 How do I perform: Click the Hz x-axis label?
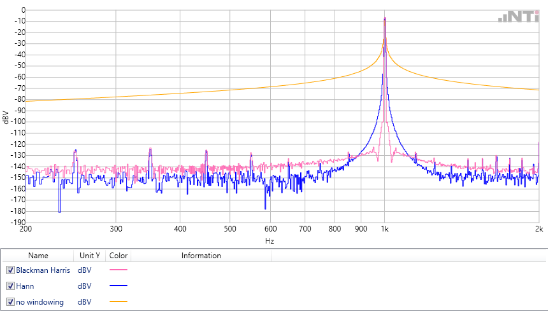(270, 242)
